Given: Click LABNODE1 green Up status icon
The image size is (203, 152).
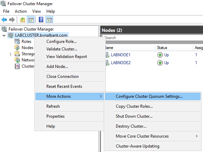Looking at the screenshot, I should coord(160,55).
